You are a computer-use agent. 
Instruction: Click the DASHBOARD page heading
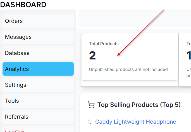point(23,5)
